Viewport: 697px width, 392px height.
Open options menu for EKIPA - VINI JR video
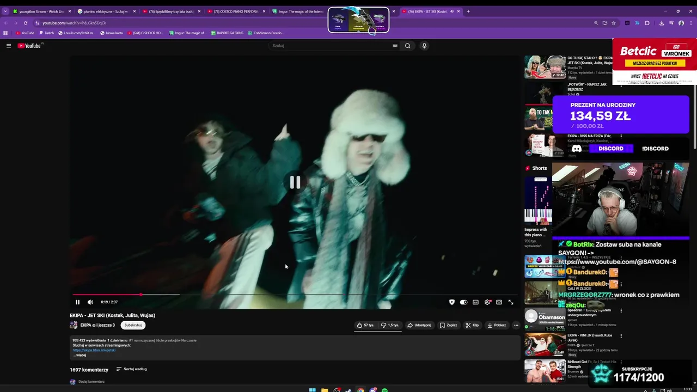[x=621, y=336]
